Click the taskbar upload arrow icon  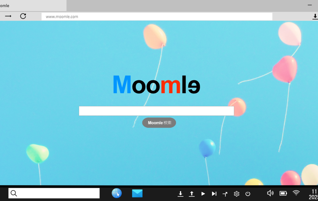(x=192, y=194)
